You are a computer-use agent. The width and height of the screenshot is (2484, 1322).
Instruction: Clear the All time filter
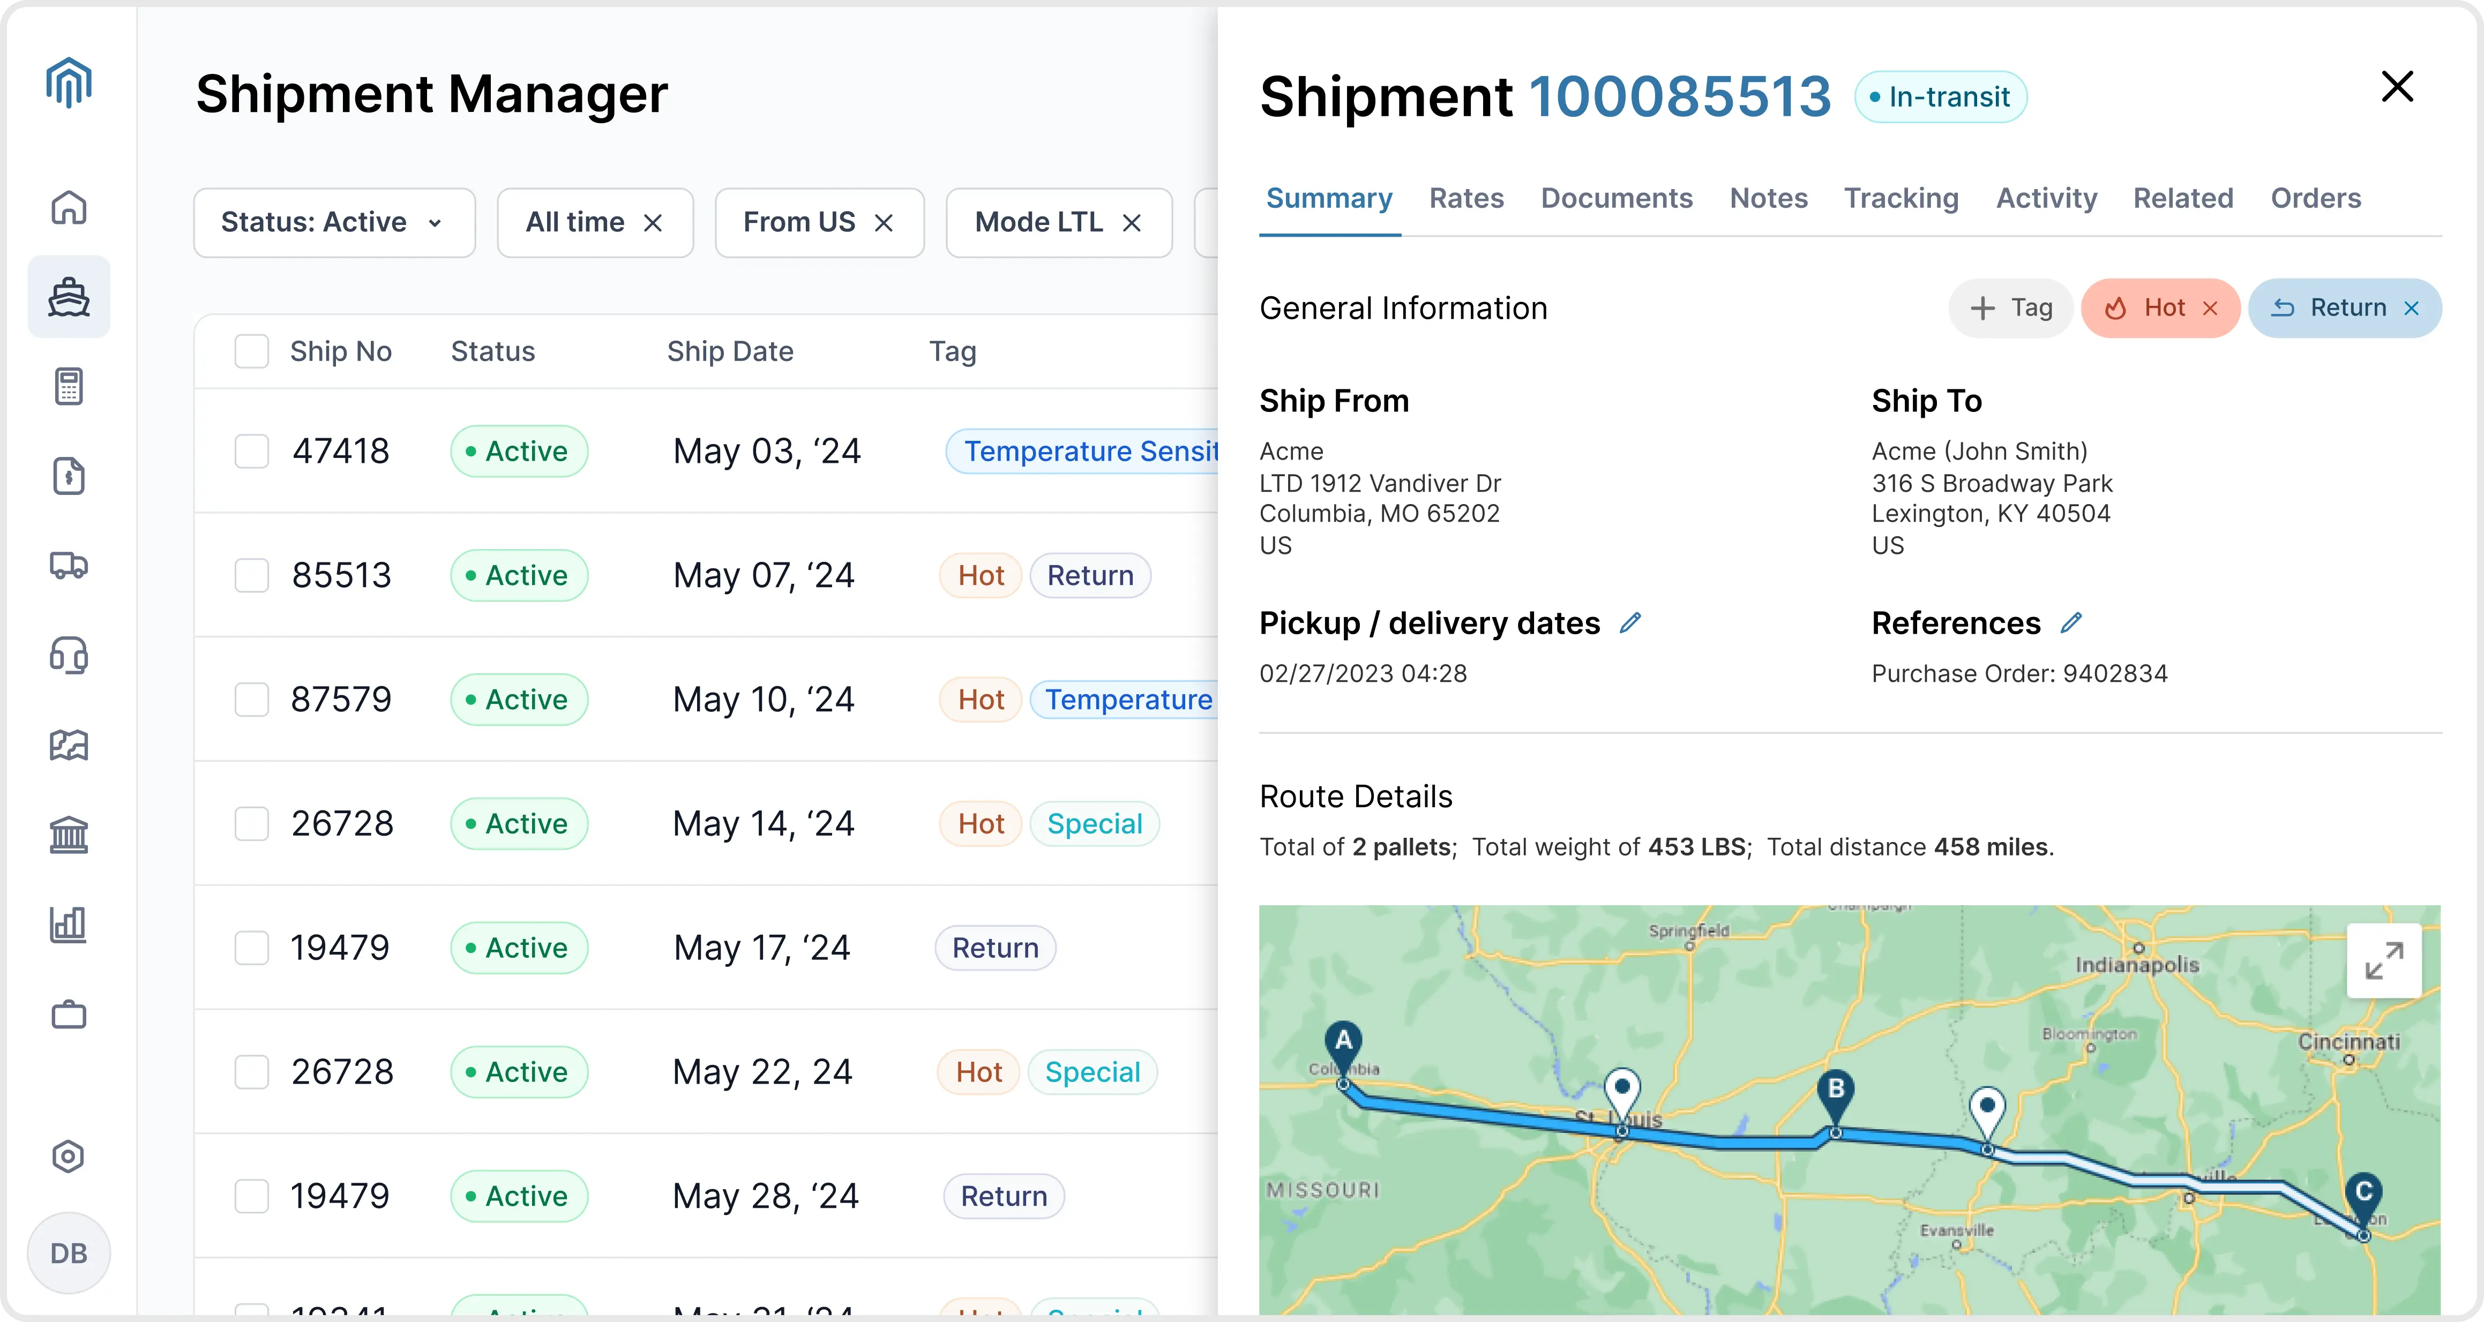coord(653,223)
